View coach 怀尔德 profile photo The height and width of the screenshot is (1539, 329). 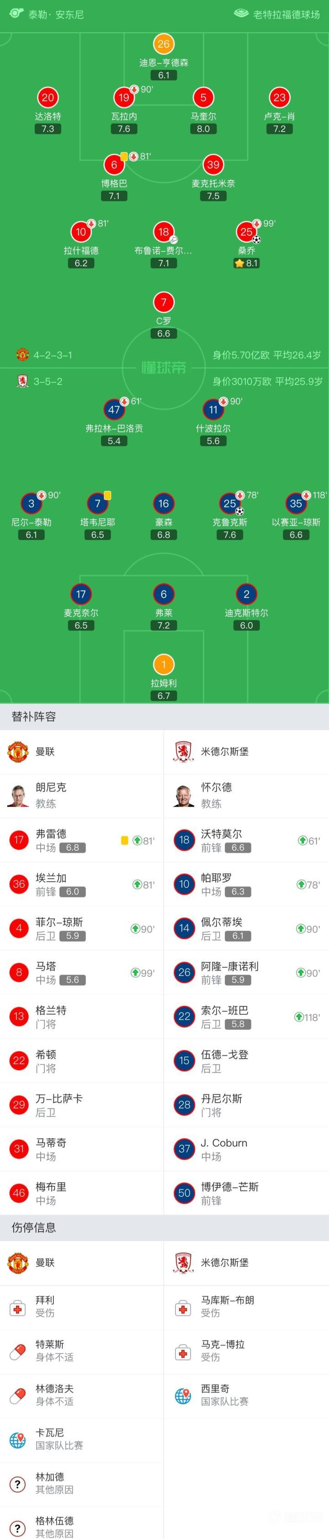point(183,795)
